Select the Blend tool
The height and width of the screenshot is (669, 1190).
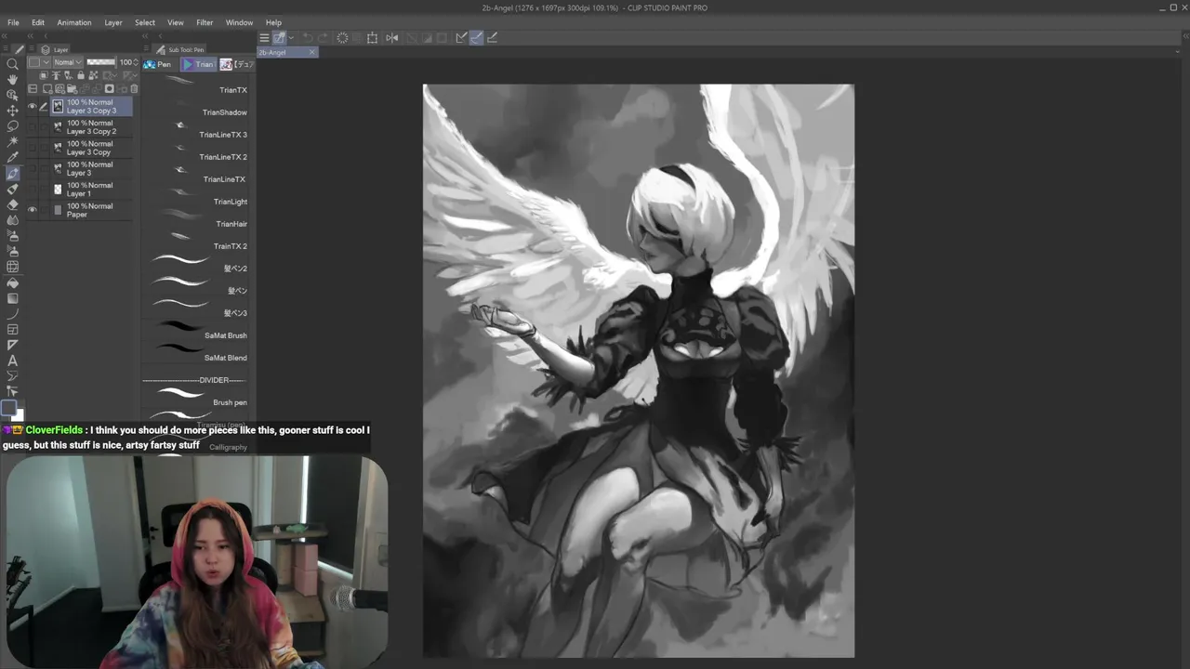[12, 220]
